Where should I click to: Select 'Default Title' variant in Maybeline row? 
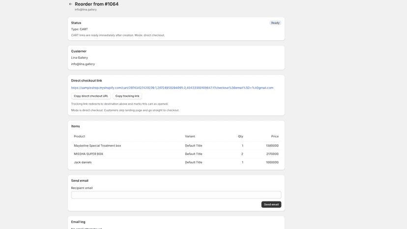(194, 145)
